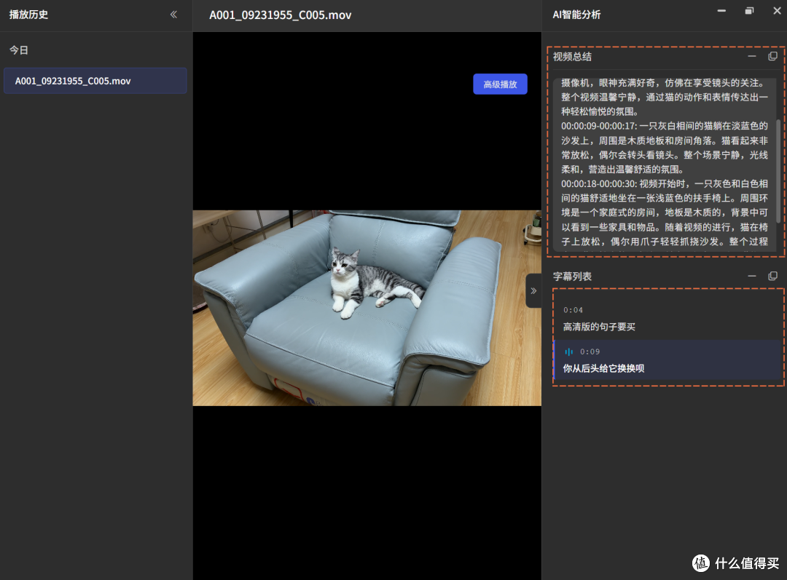Collapse the AI analysis panel arrow

[x=533, y=291]
